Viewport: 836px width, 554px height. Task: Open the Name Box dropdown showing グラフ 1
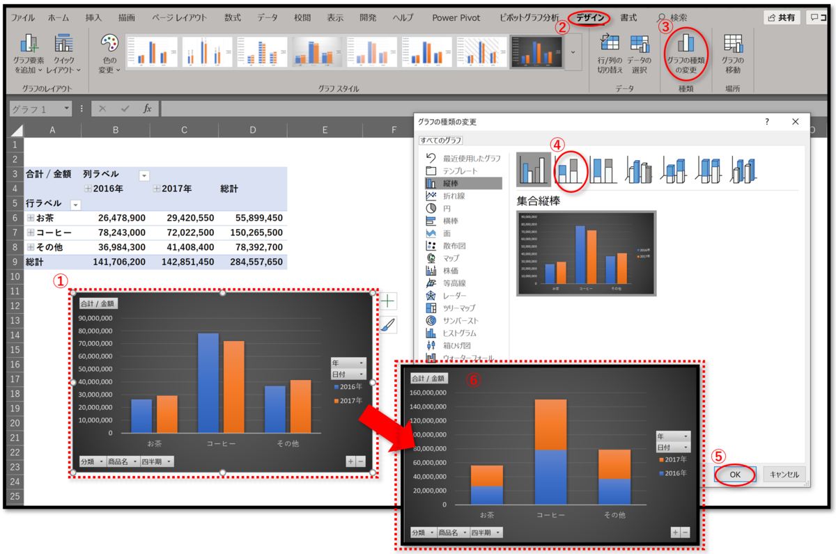click(x=66, y=109)
